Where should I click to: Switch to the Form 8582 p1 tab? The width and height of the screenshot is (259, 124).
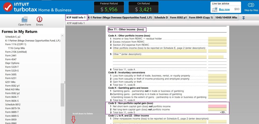[178, 18]
